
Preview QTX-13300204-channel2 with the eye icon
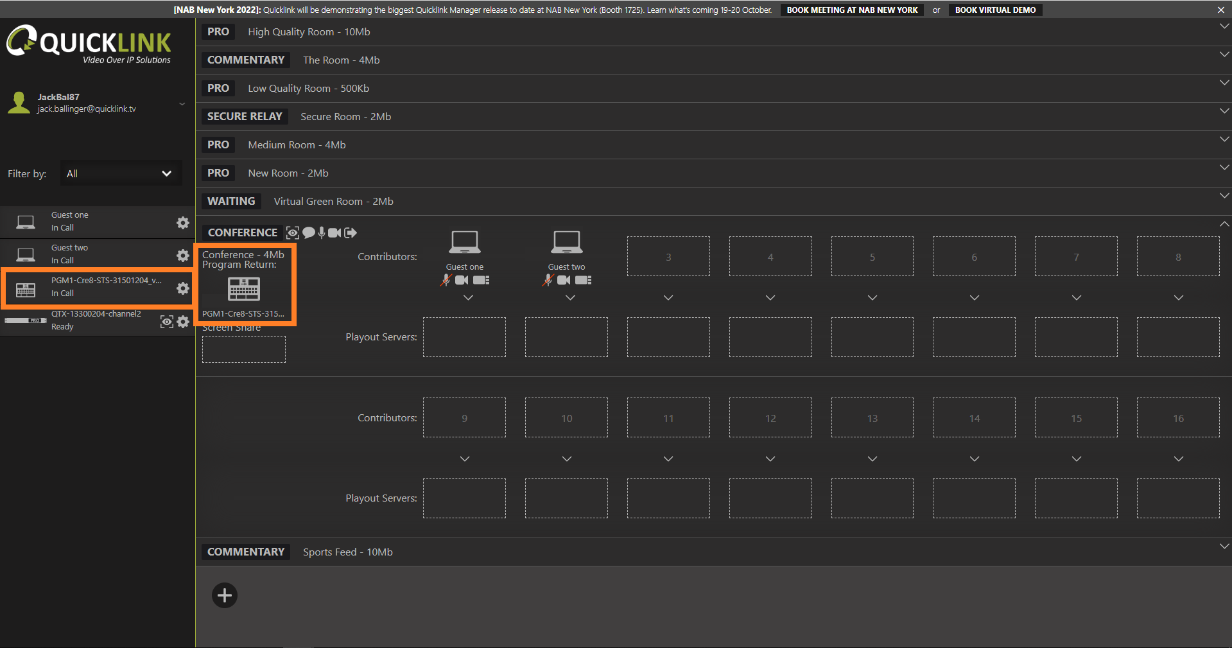(x=167, y=321)
